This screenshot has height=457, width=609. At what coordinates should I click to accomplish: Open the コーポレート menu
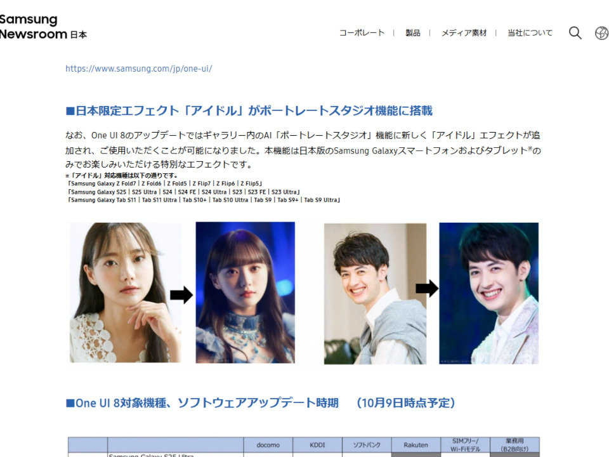362,33
